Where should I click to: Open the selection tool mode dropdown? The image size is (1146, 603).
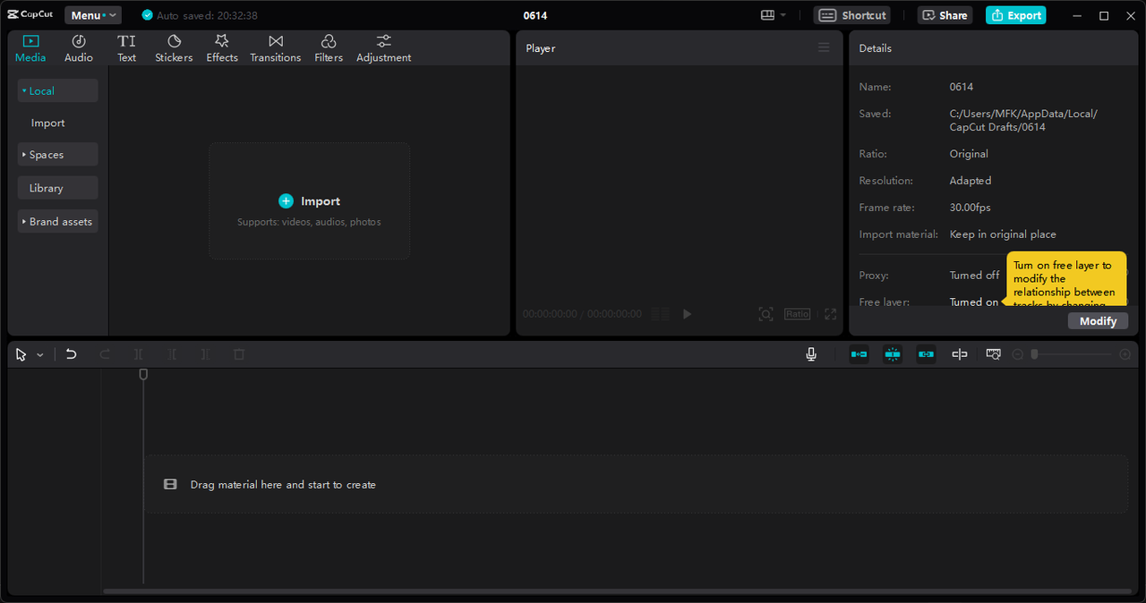[x=39, y=355]
